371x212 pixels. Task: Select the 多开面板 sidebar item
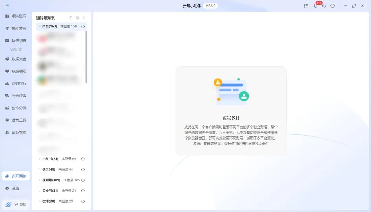coord(16,176)
